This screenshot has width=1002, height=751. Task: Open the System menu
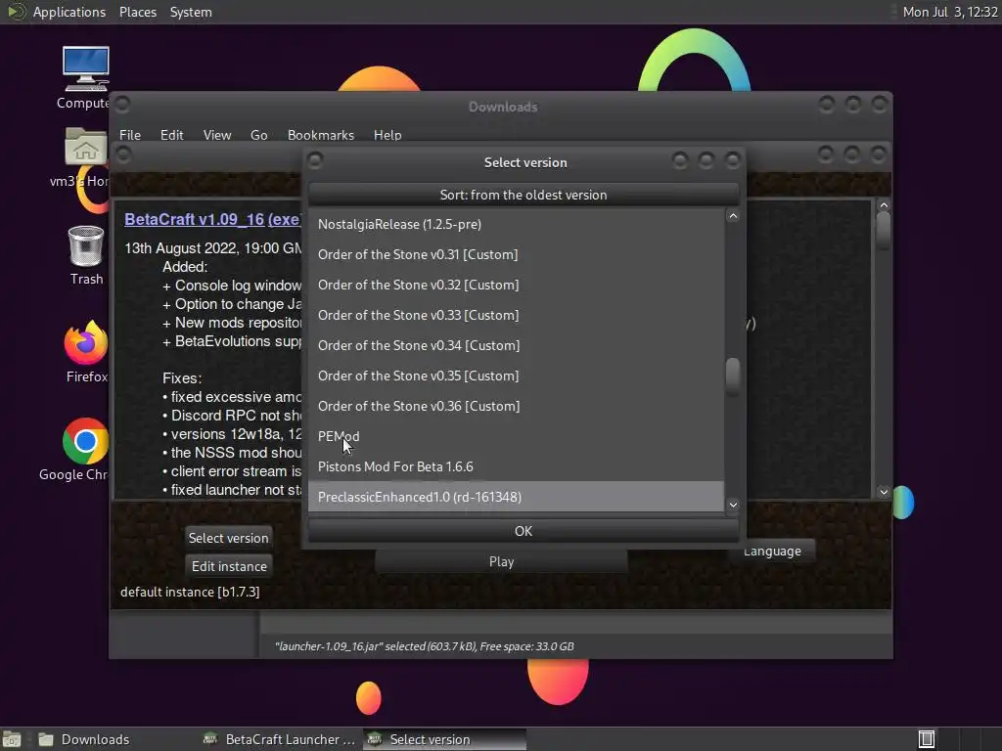pyautogui.click(x=191, y=12)
